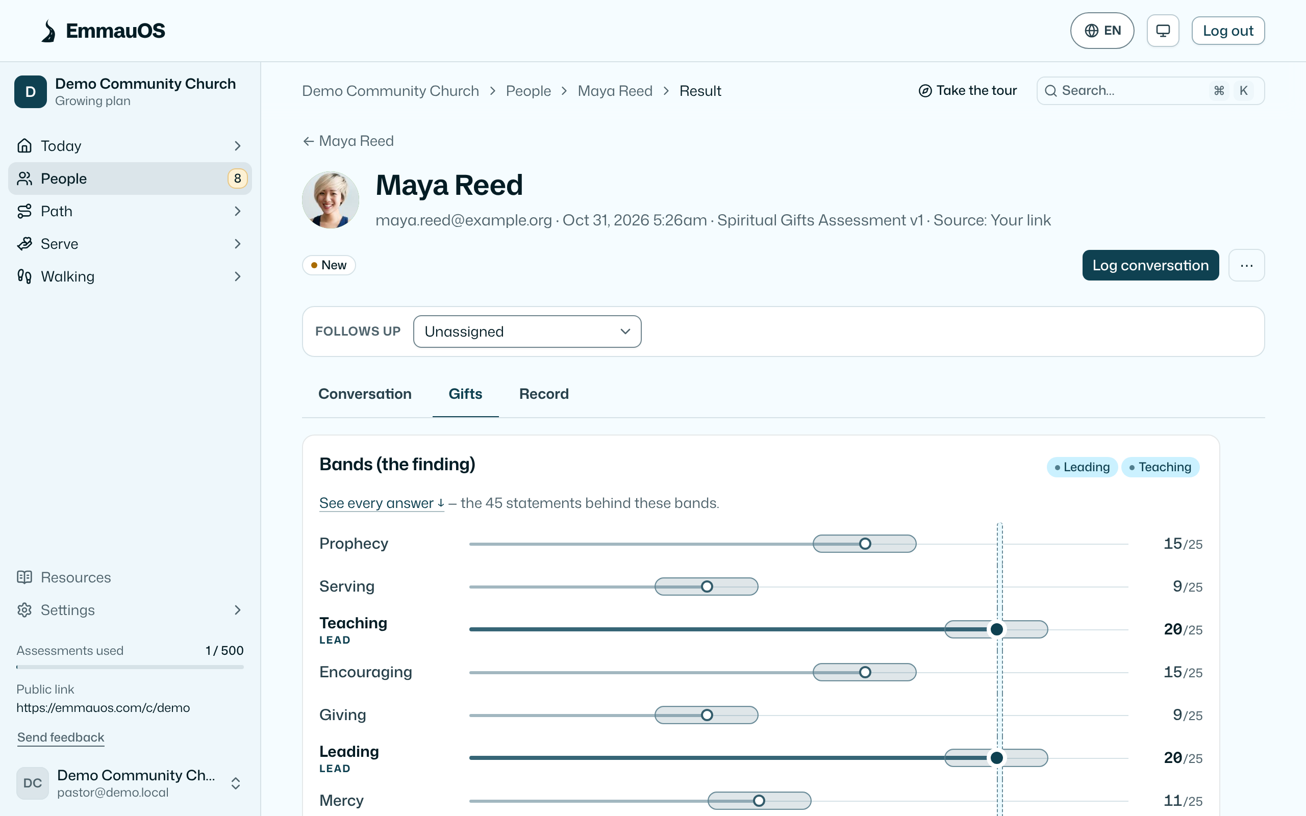Expand the Path menu chevron
Screen dimensions: 1306x816
click(x=237, y=211)
